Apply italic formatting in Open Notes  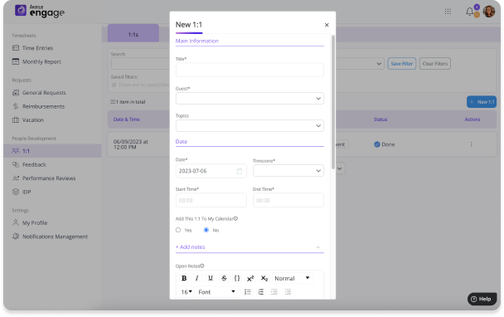(197, 278)
